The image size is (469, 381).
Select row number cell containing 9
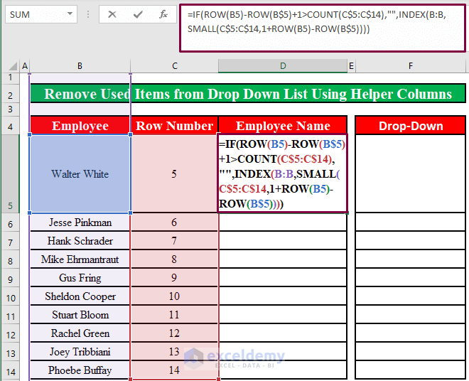(x=174, y=278)
